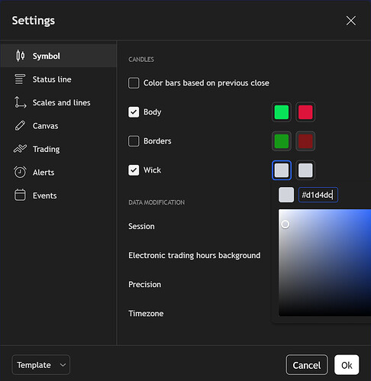This screenshot has height=381, width=371.
Task: Click the color picker handle circle
Action: pos(285,224)
